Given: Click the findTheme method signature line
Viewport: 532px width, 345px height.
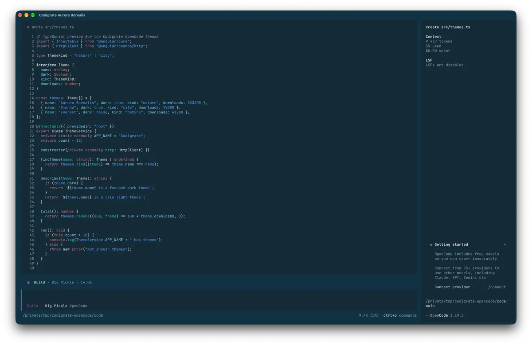Looking at the screenshot, I should 90,159.
